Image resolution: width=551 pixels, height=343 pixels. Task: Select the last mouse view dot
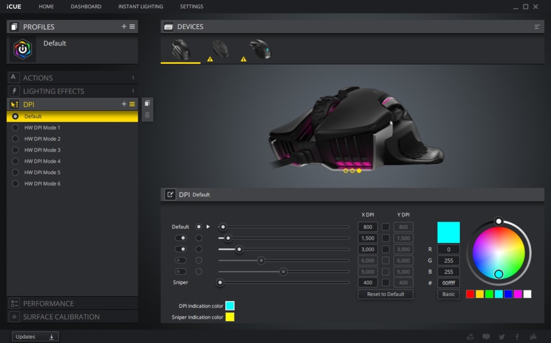[x=359, y=170]
